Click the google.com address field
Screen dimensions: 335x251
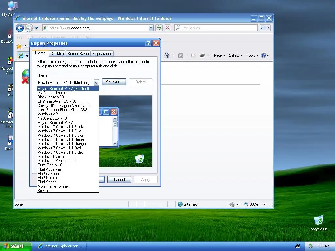click(96, 28)
